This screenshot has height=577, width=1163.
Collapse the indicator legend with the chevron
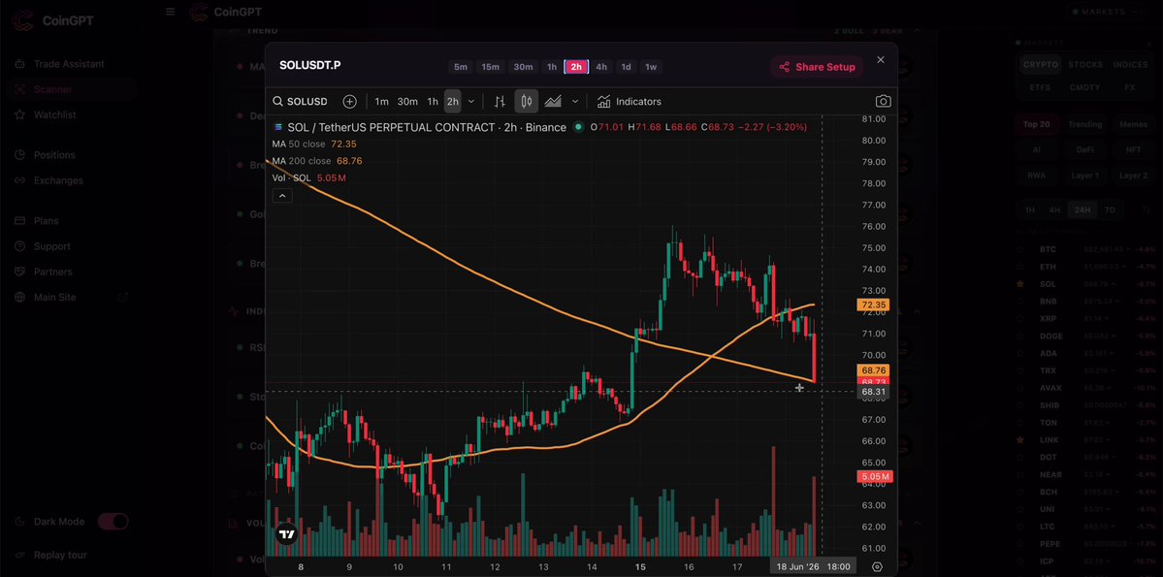coord(282,196)
